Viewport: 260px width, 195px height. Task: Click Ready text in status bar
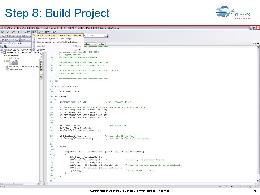3,187
